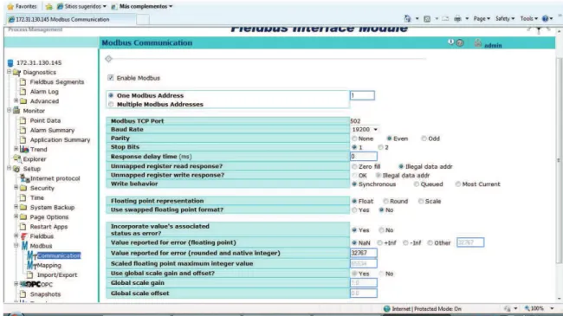Select One Modbus Address radio button

[111, 95]
